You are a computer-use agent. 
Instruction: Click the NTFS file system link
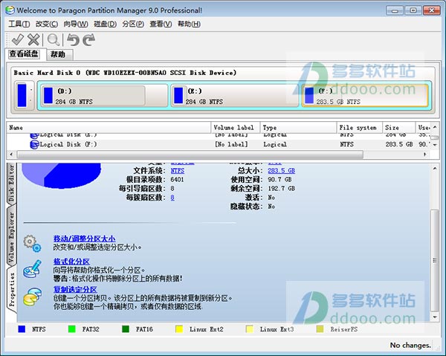click(x=178, y=171)
